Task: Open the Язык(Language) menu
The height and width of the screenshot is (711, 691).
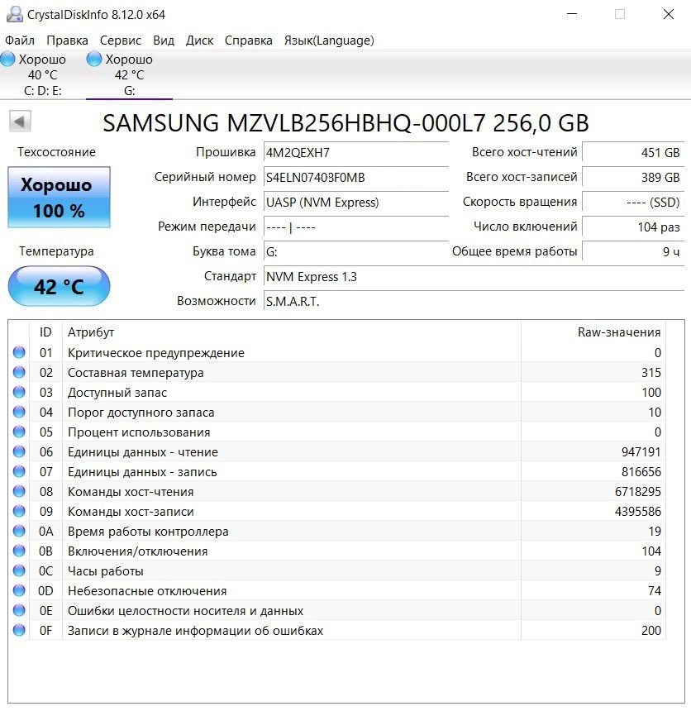Action: (329, 41)
